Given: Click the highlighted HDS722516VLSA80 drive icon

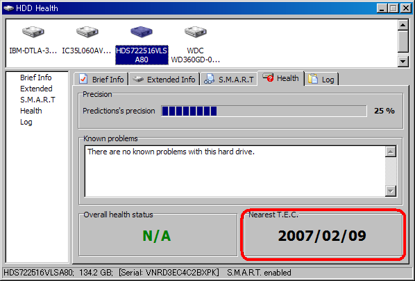Looking at the screenshot, I should [142, 32].
